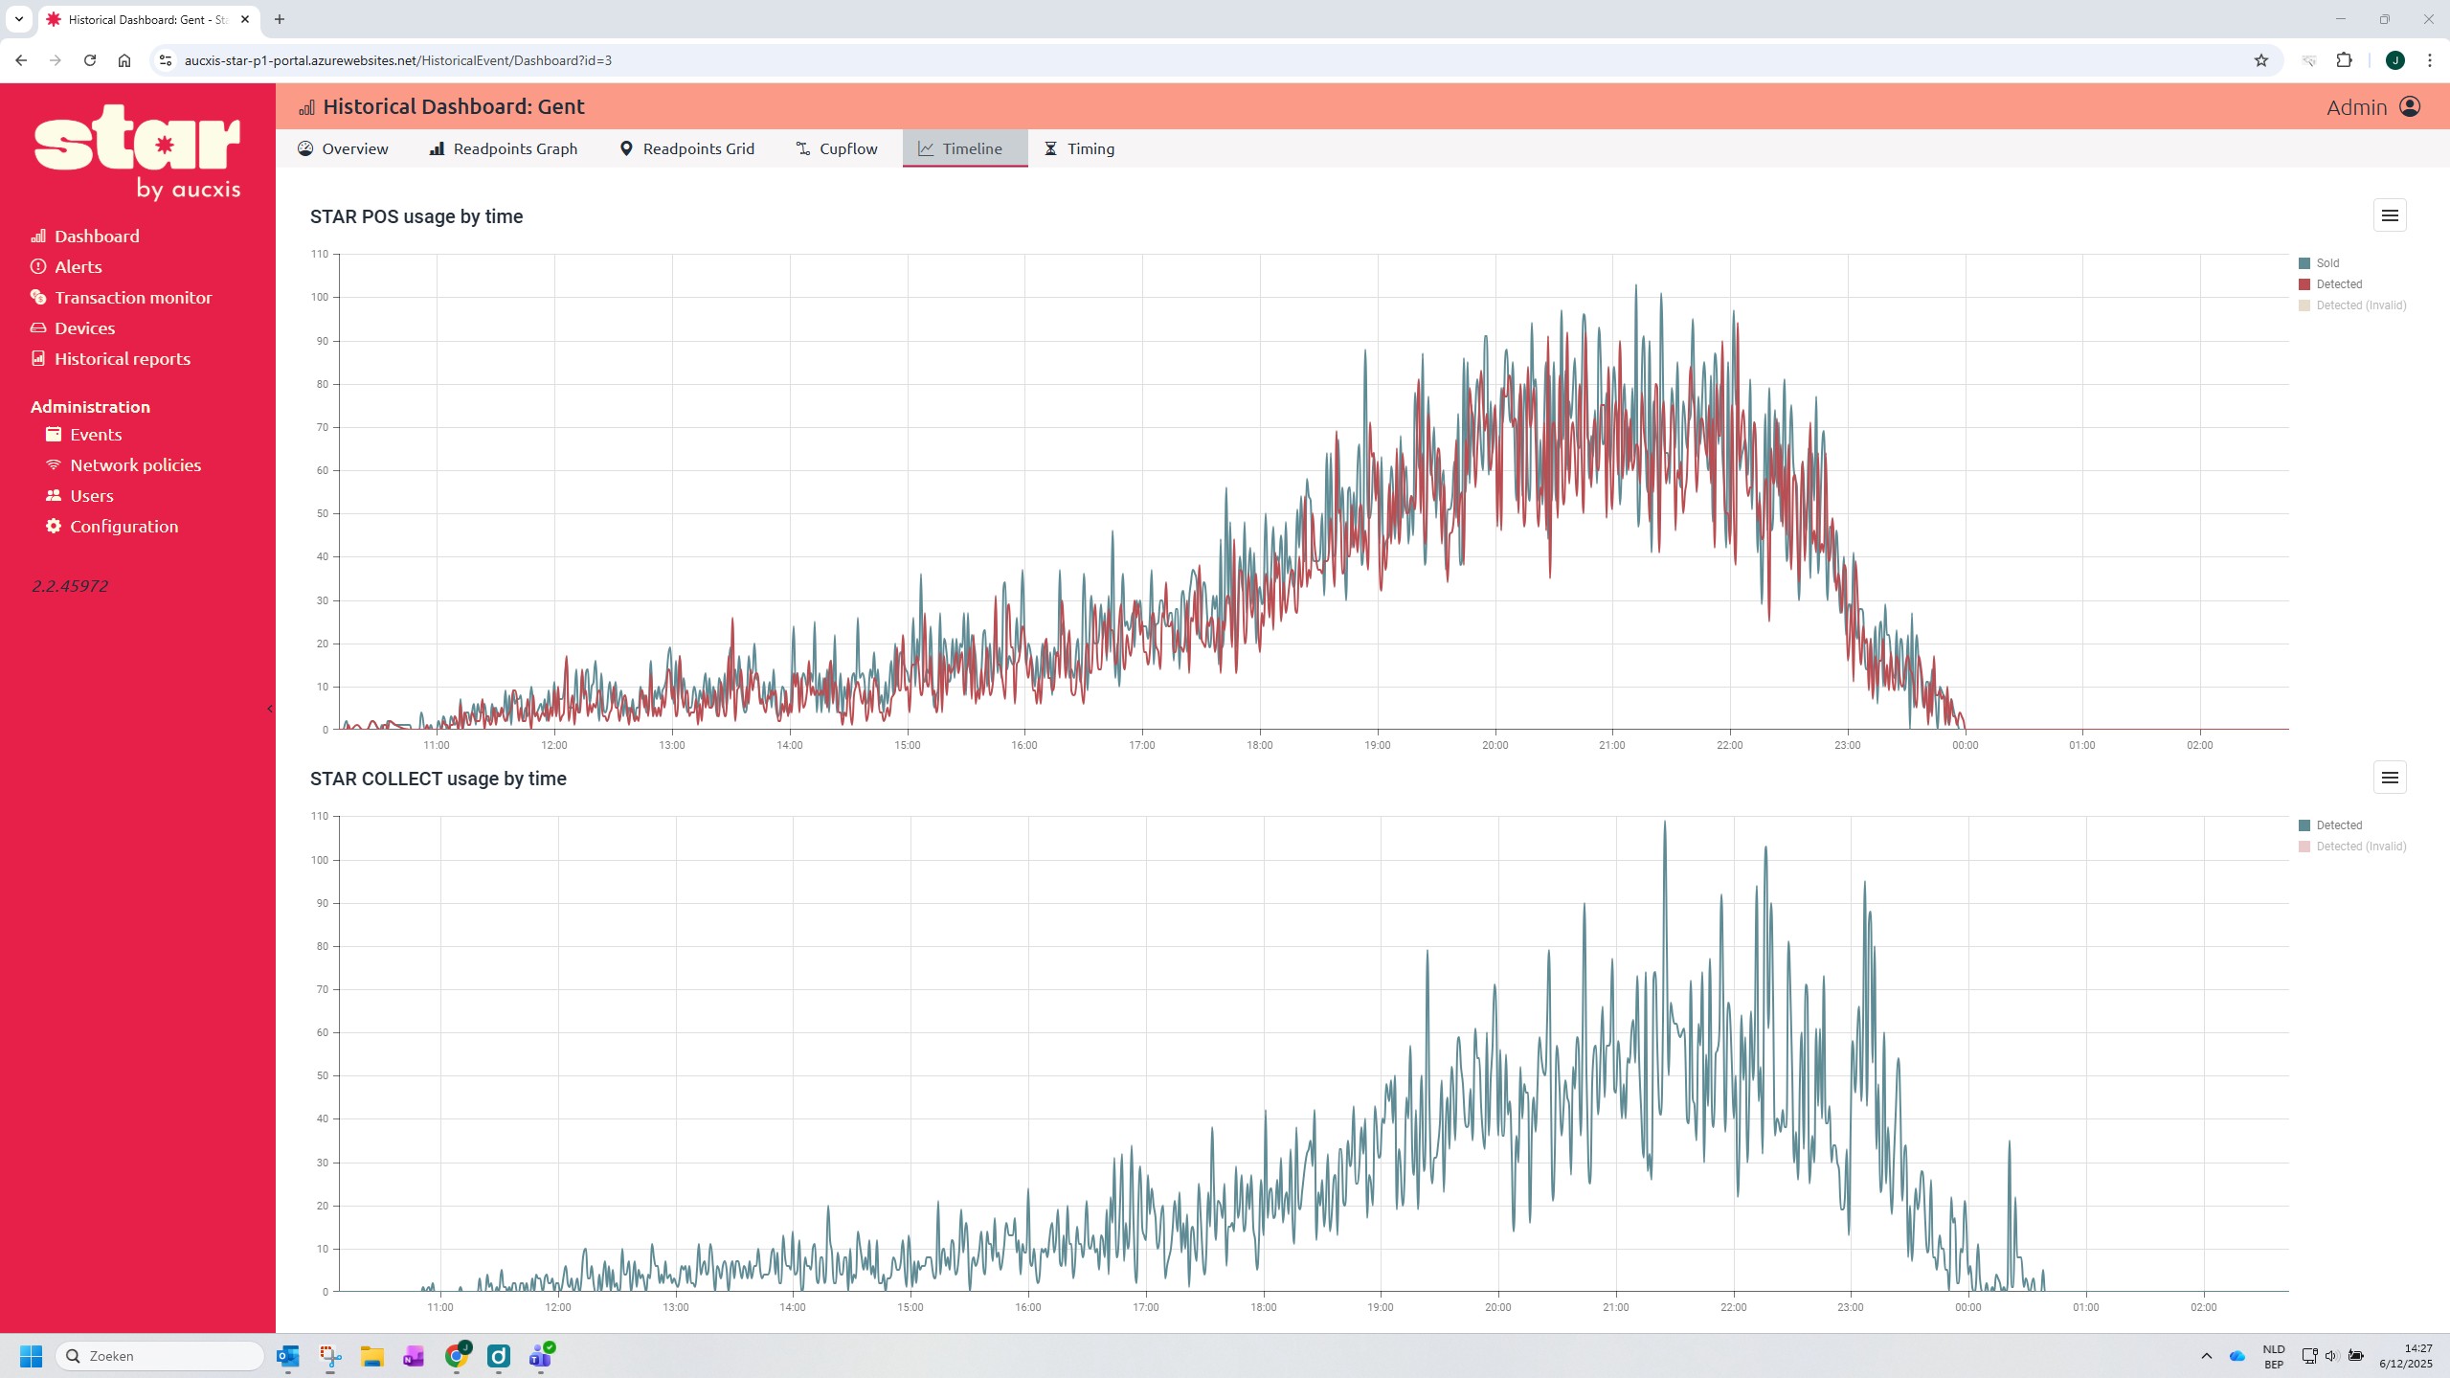The height and width of the screenshot is (1378, 2450).
Task: Click the STAR COLLECT usage by time title
Action: (438, 779)
